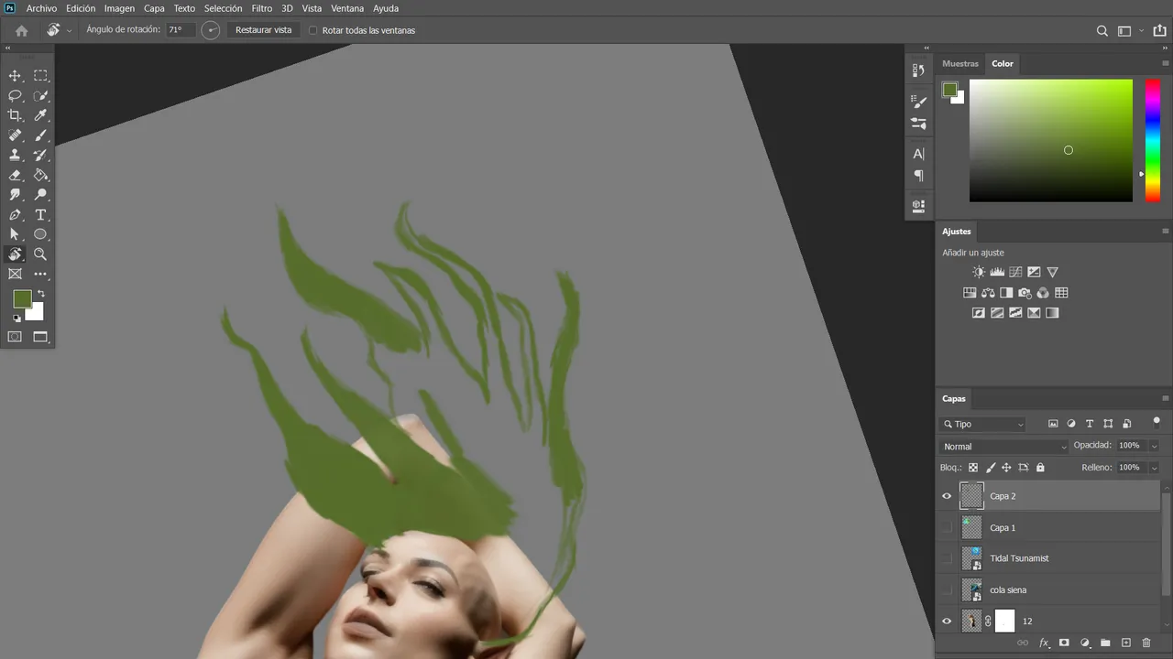
Task: Select the Smudge tool
Action: 15,195
